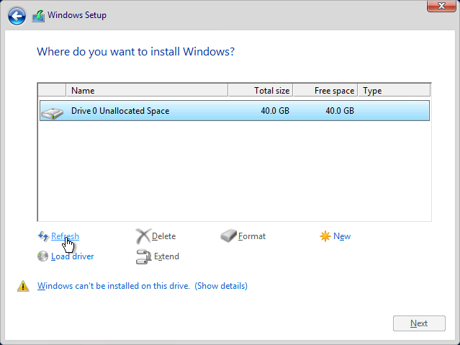Click the hard disk icon for Drive 0
The width and height of the screenshot is (460, 345).
52,112
